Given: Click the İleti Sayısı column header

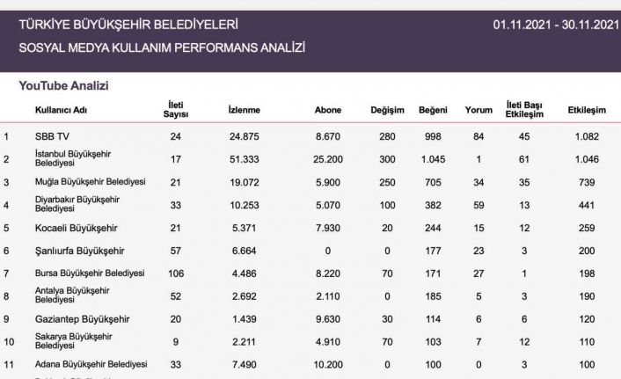Looking at the screenshot, I should (x=175, y=110).
